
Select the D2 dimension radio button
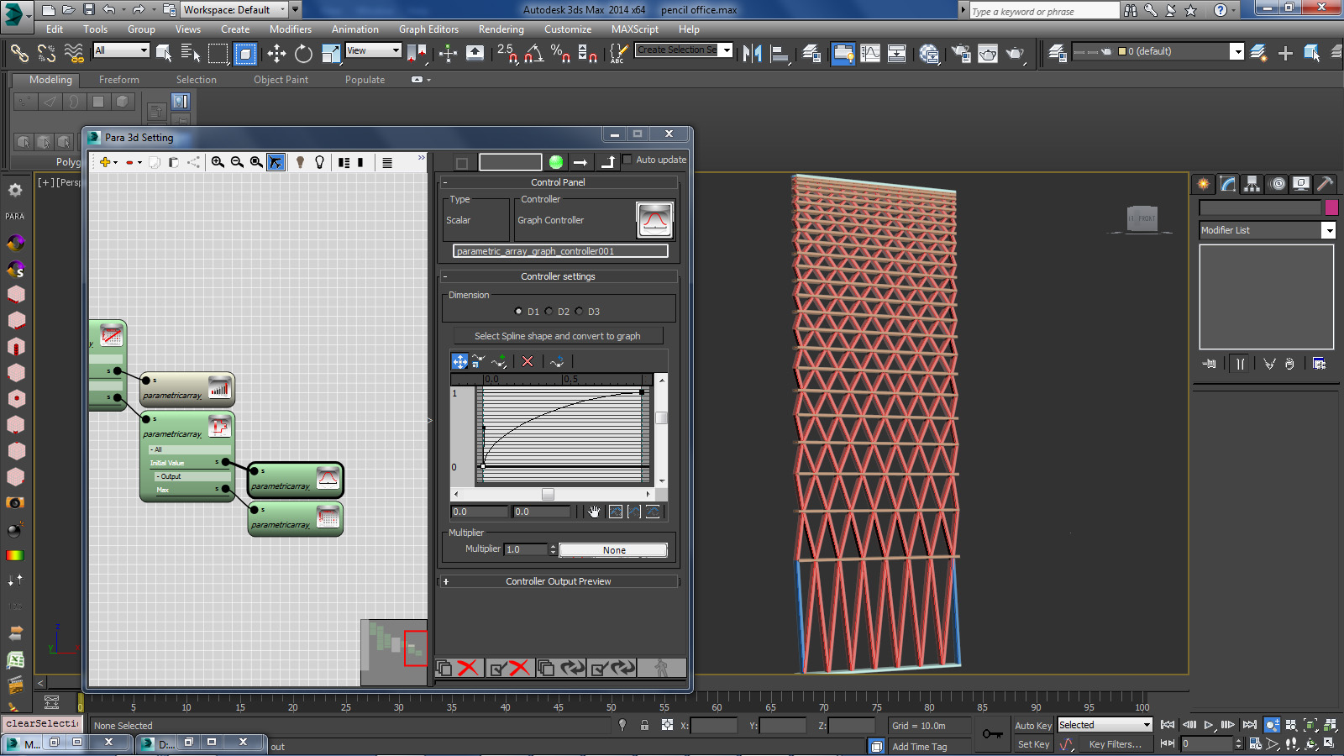coord(549,312)
